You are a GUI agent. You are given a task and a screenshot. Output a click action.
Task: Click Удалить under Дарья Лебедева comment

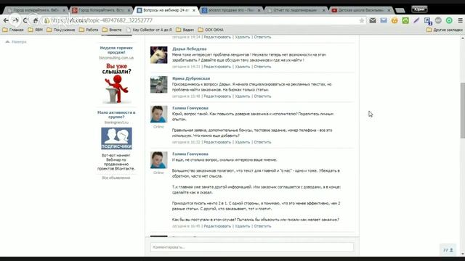tap(242, 67)
